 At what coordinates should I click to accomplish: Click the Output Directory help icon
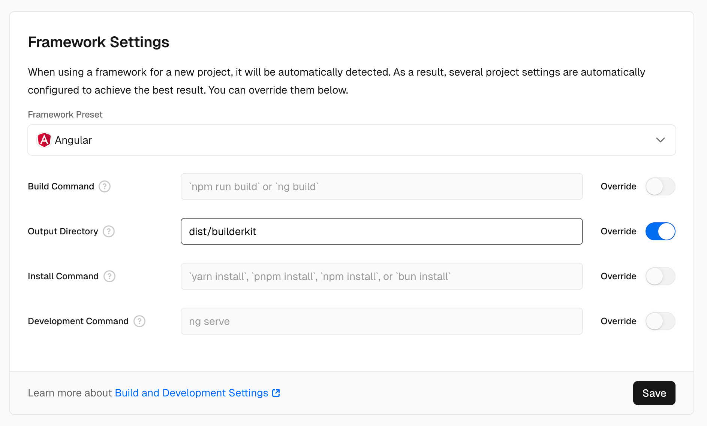click(x=109, y=231)
